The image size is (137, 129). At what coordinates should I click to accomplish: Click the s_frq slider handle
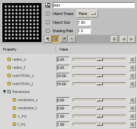point(100,116)
